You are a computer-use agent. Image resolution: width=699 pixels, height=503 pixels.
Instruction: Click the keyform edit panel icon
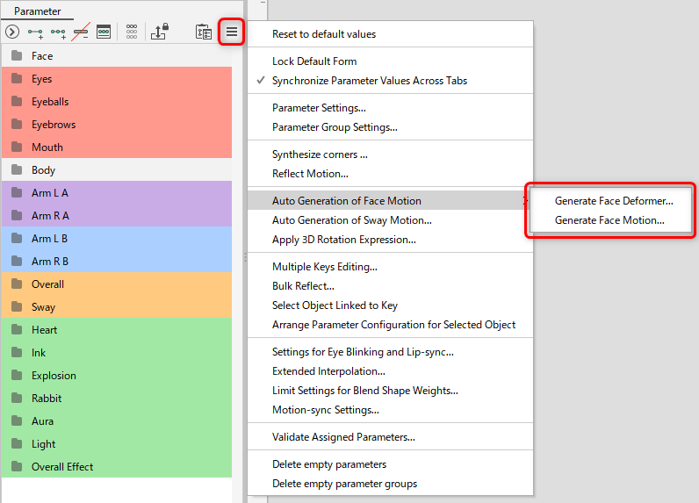[104, 32]
